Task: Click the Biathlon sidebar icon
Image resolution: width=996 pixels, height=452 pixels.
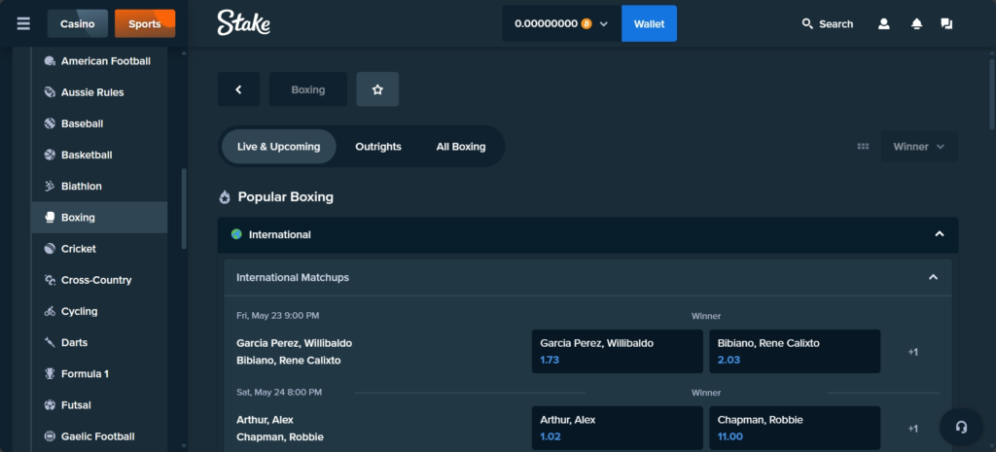Action: coord(50,186)
